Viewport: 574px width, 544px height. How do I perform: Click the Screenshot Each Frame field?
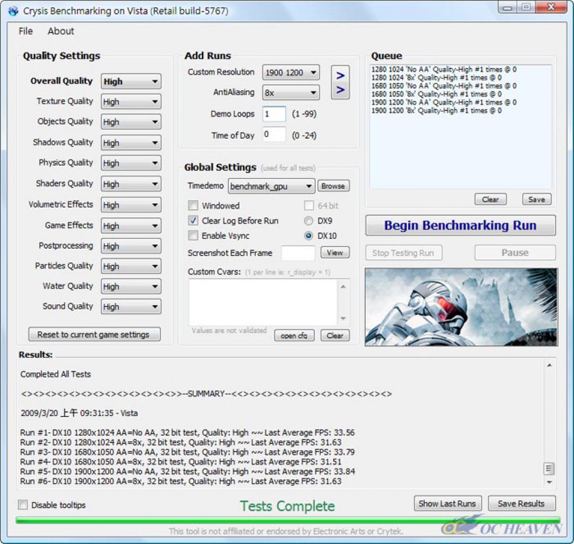(298, 253)
